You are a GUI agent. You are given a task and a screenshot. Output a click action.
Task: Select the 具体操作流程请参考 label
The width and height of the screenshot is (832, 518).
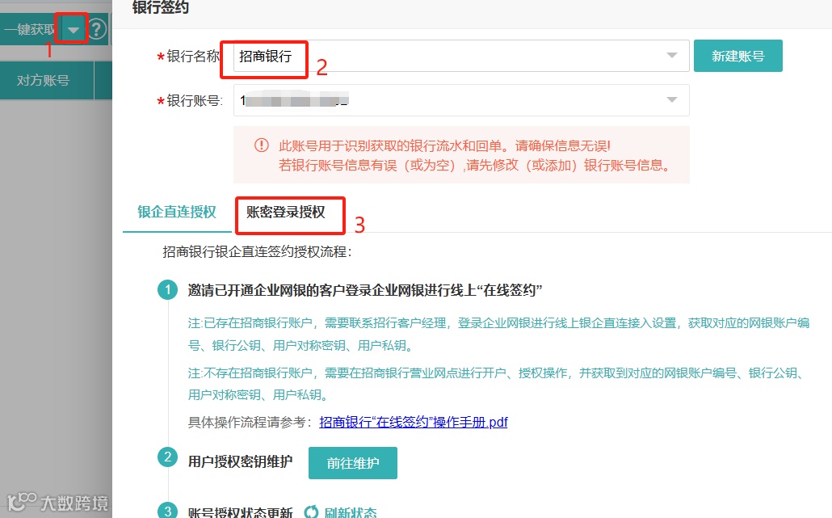(x=250, y=423)
